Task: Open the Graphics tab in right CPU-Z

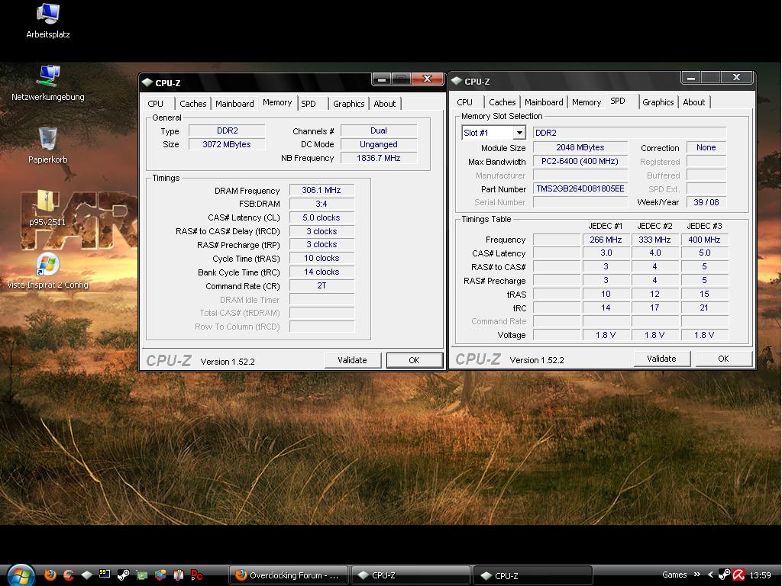Action: tap(658, 102)
